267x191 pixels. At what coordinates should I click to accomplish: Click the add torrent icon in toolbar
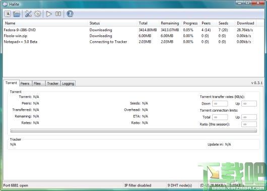(x=8, y=14)
